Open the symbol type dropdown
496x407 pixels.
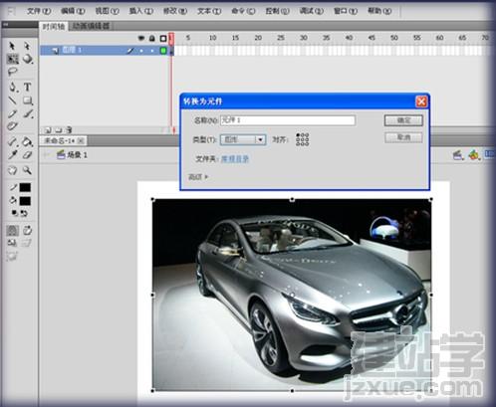[243, 139]
